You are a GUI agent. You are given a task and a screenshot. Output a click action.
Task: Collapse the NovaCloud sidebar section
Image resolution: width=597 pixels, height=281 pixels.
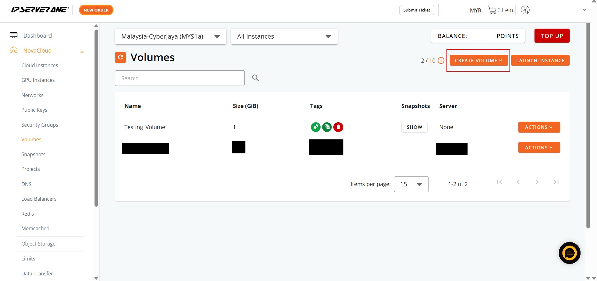click(x=82, y=52)
